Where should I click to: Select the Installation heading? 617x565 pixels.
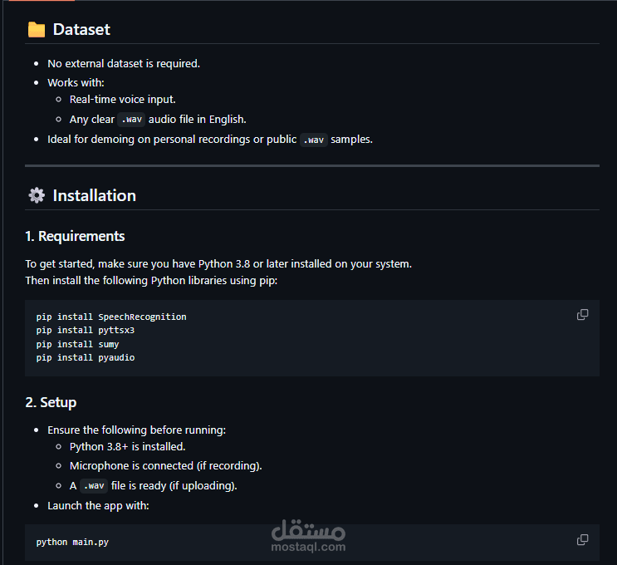pos(95,196)
